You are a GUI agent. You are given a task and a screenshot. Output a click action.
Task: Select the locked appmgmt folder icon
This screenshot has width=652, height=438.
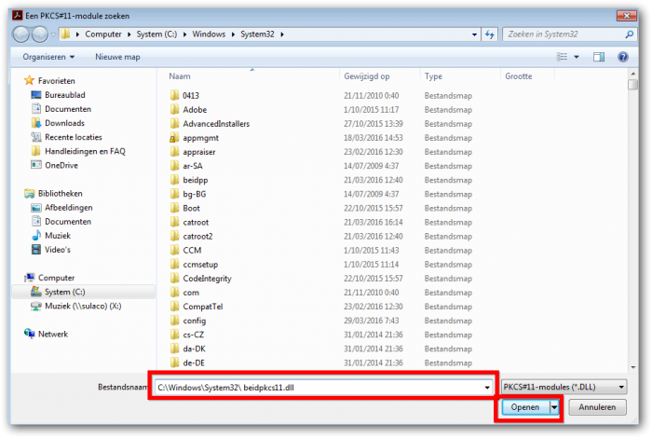175,138
